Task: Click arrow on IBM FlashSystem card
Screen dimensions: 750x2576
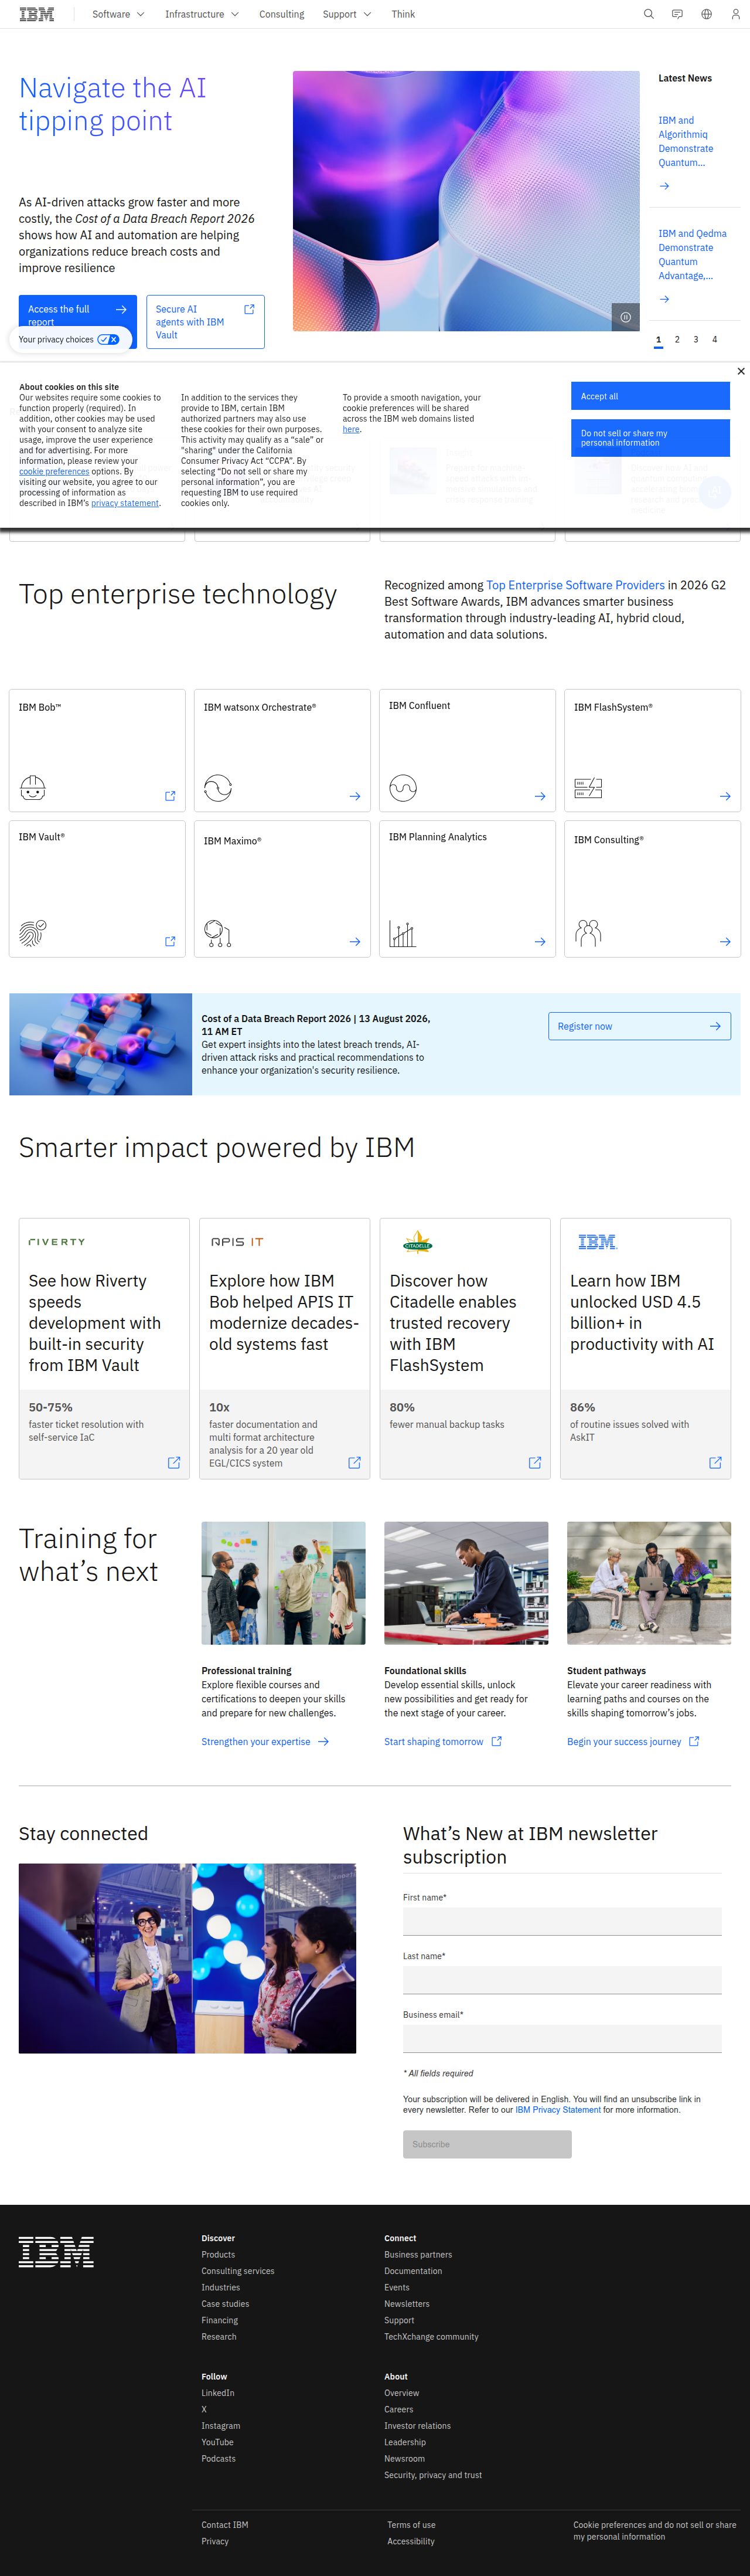Action: [x=725, y=796]
